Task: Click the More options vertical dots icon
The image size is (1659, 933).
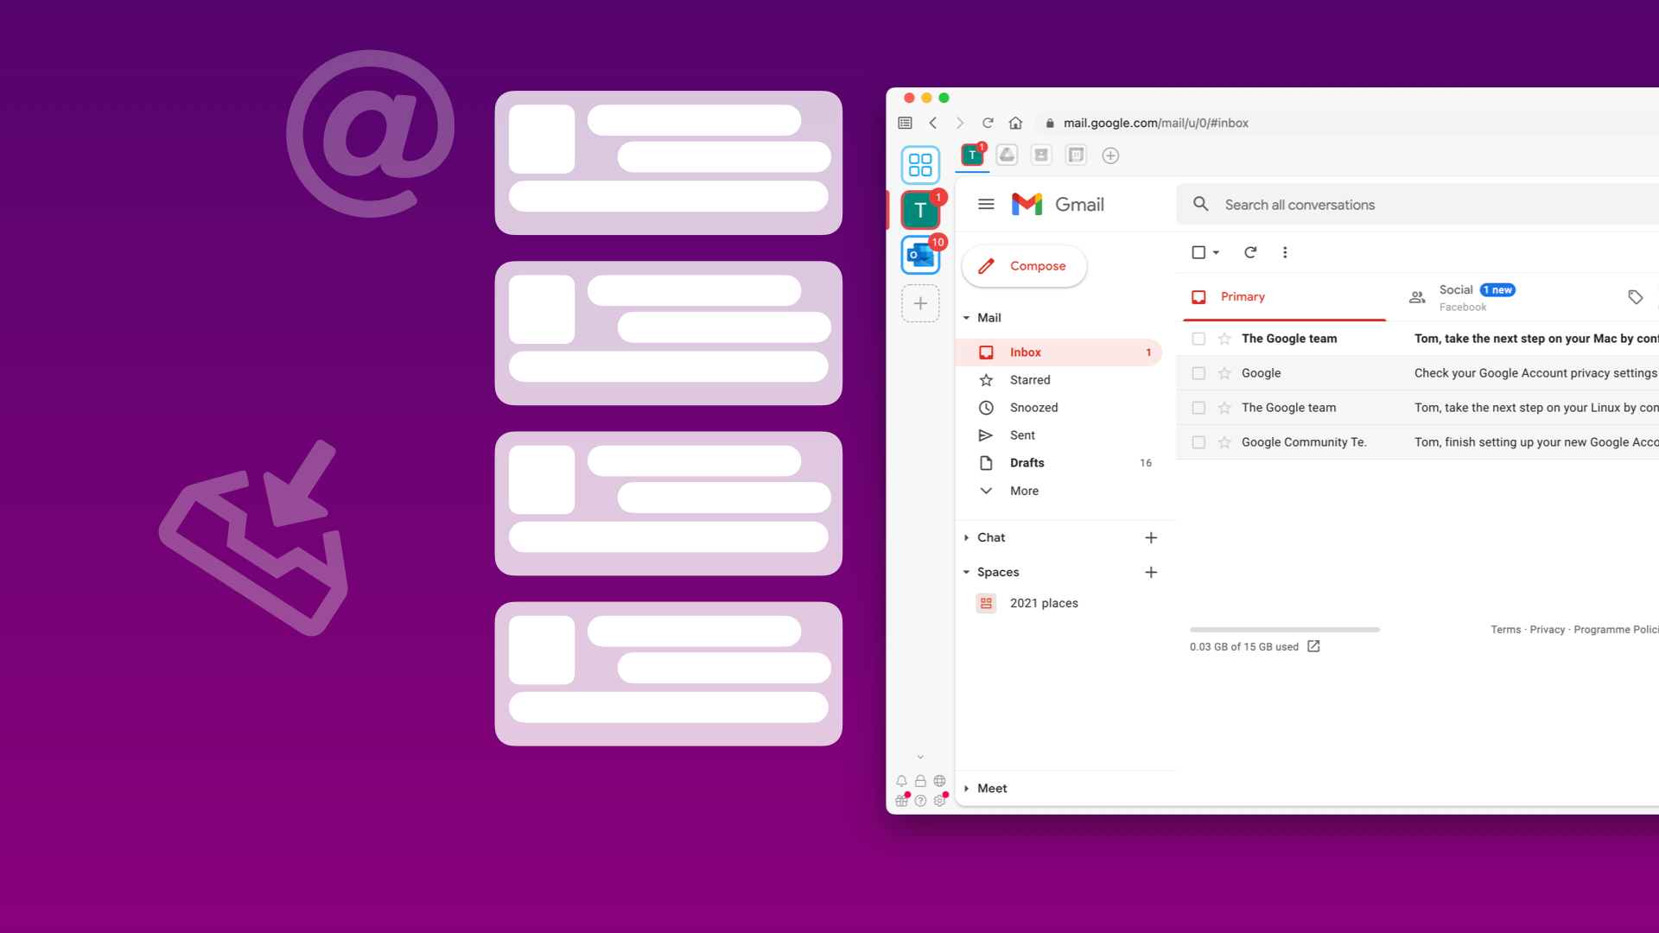Action: tap(1285, 251)
